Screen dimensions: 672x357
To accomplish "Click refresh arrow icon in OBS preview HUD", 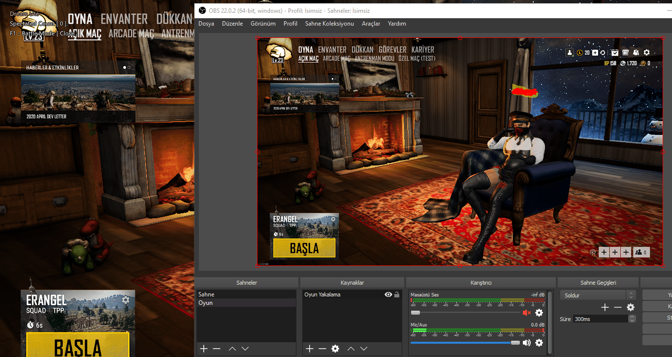I will (603, 52).
